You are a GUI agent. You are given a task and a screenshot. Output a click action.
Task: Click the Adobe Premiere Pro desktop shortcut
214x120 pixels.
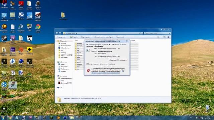click(13, 40)
